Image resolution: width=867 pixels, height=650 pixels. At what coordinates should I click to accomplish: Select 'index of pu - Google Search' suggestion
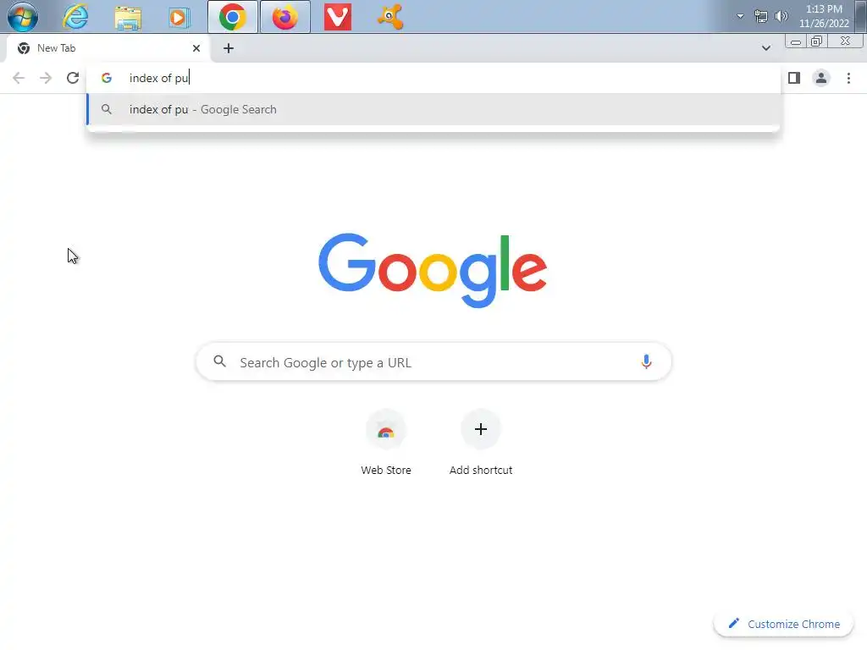pyautogui.click(x=434, y=109)
